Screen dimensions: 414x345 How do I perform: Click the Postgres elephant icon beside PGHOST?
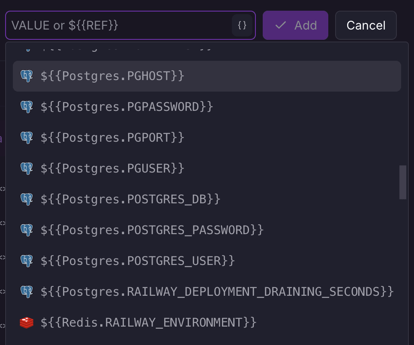[x=27, y=76]
